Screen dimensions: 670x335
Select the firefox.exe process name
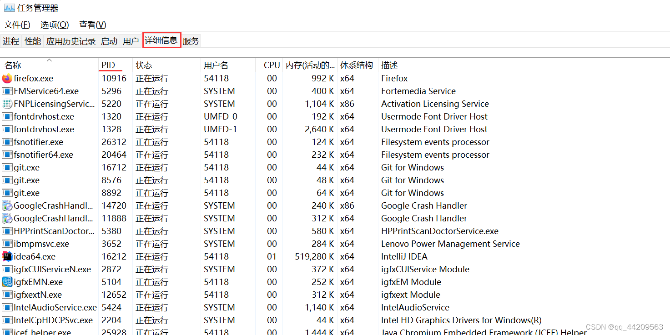(34, 78)
